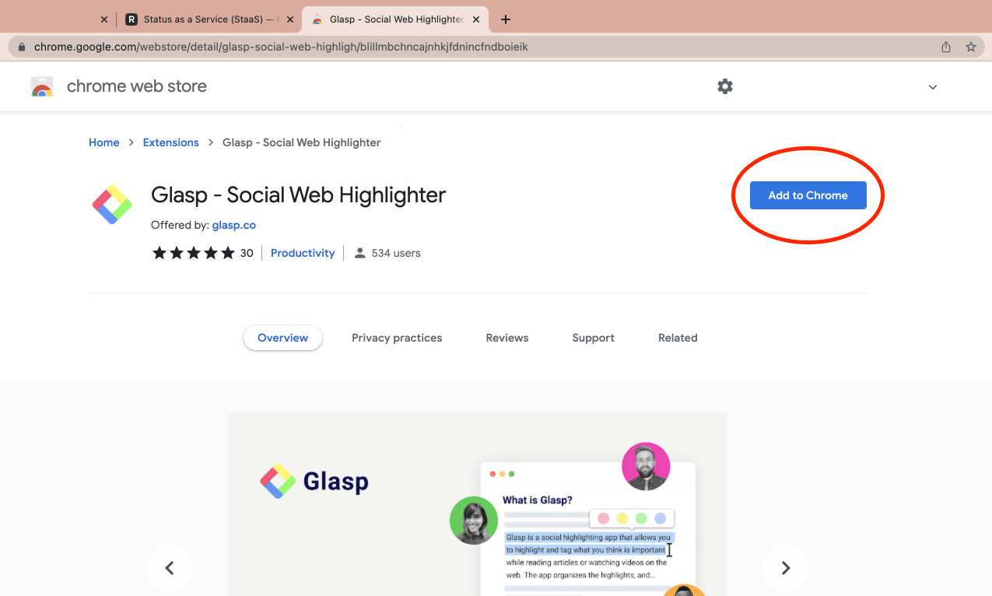The image size is (992, 596).
Task: Go to Home breadcrumb link
Action: click(104, 142)
